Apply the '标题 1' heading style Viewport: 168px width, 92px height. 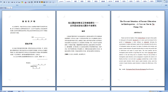(x=82, y=2)
